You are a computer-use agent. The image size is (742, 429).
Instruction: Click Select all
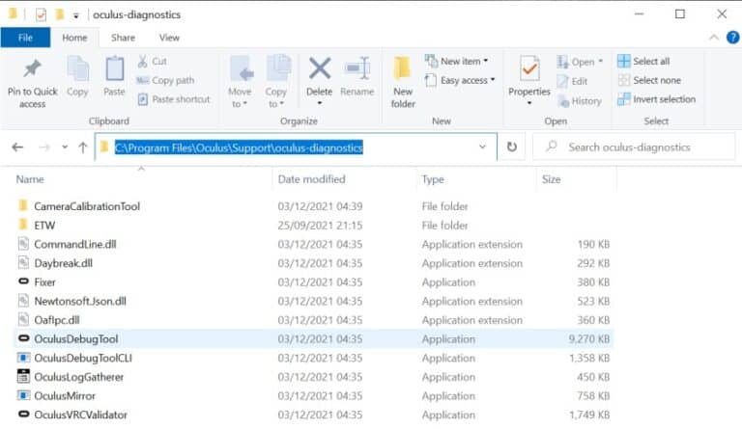pyautogui.click(x=643, y=61)
